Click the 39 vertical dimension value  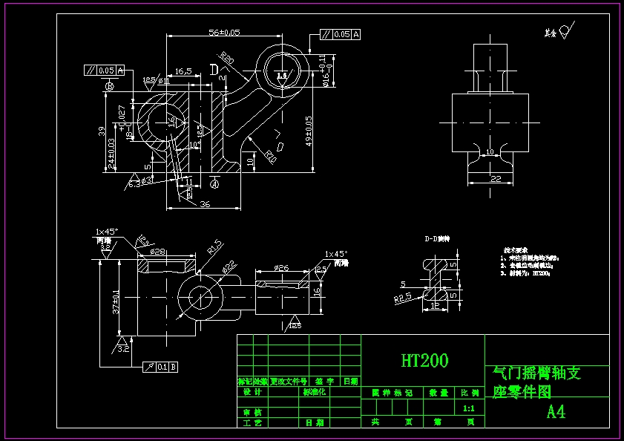(x=102, y=131)
